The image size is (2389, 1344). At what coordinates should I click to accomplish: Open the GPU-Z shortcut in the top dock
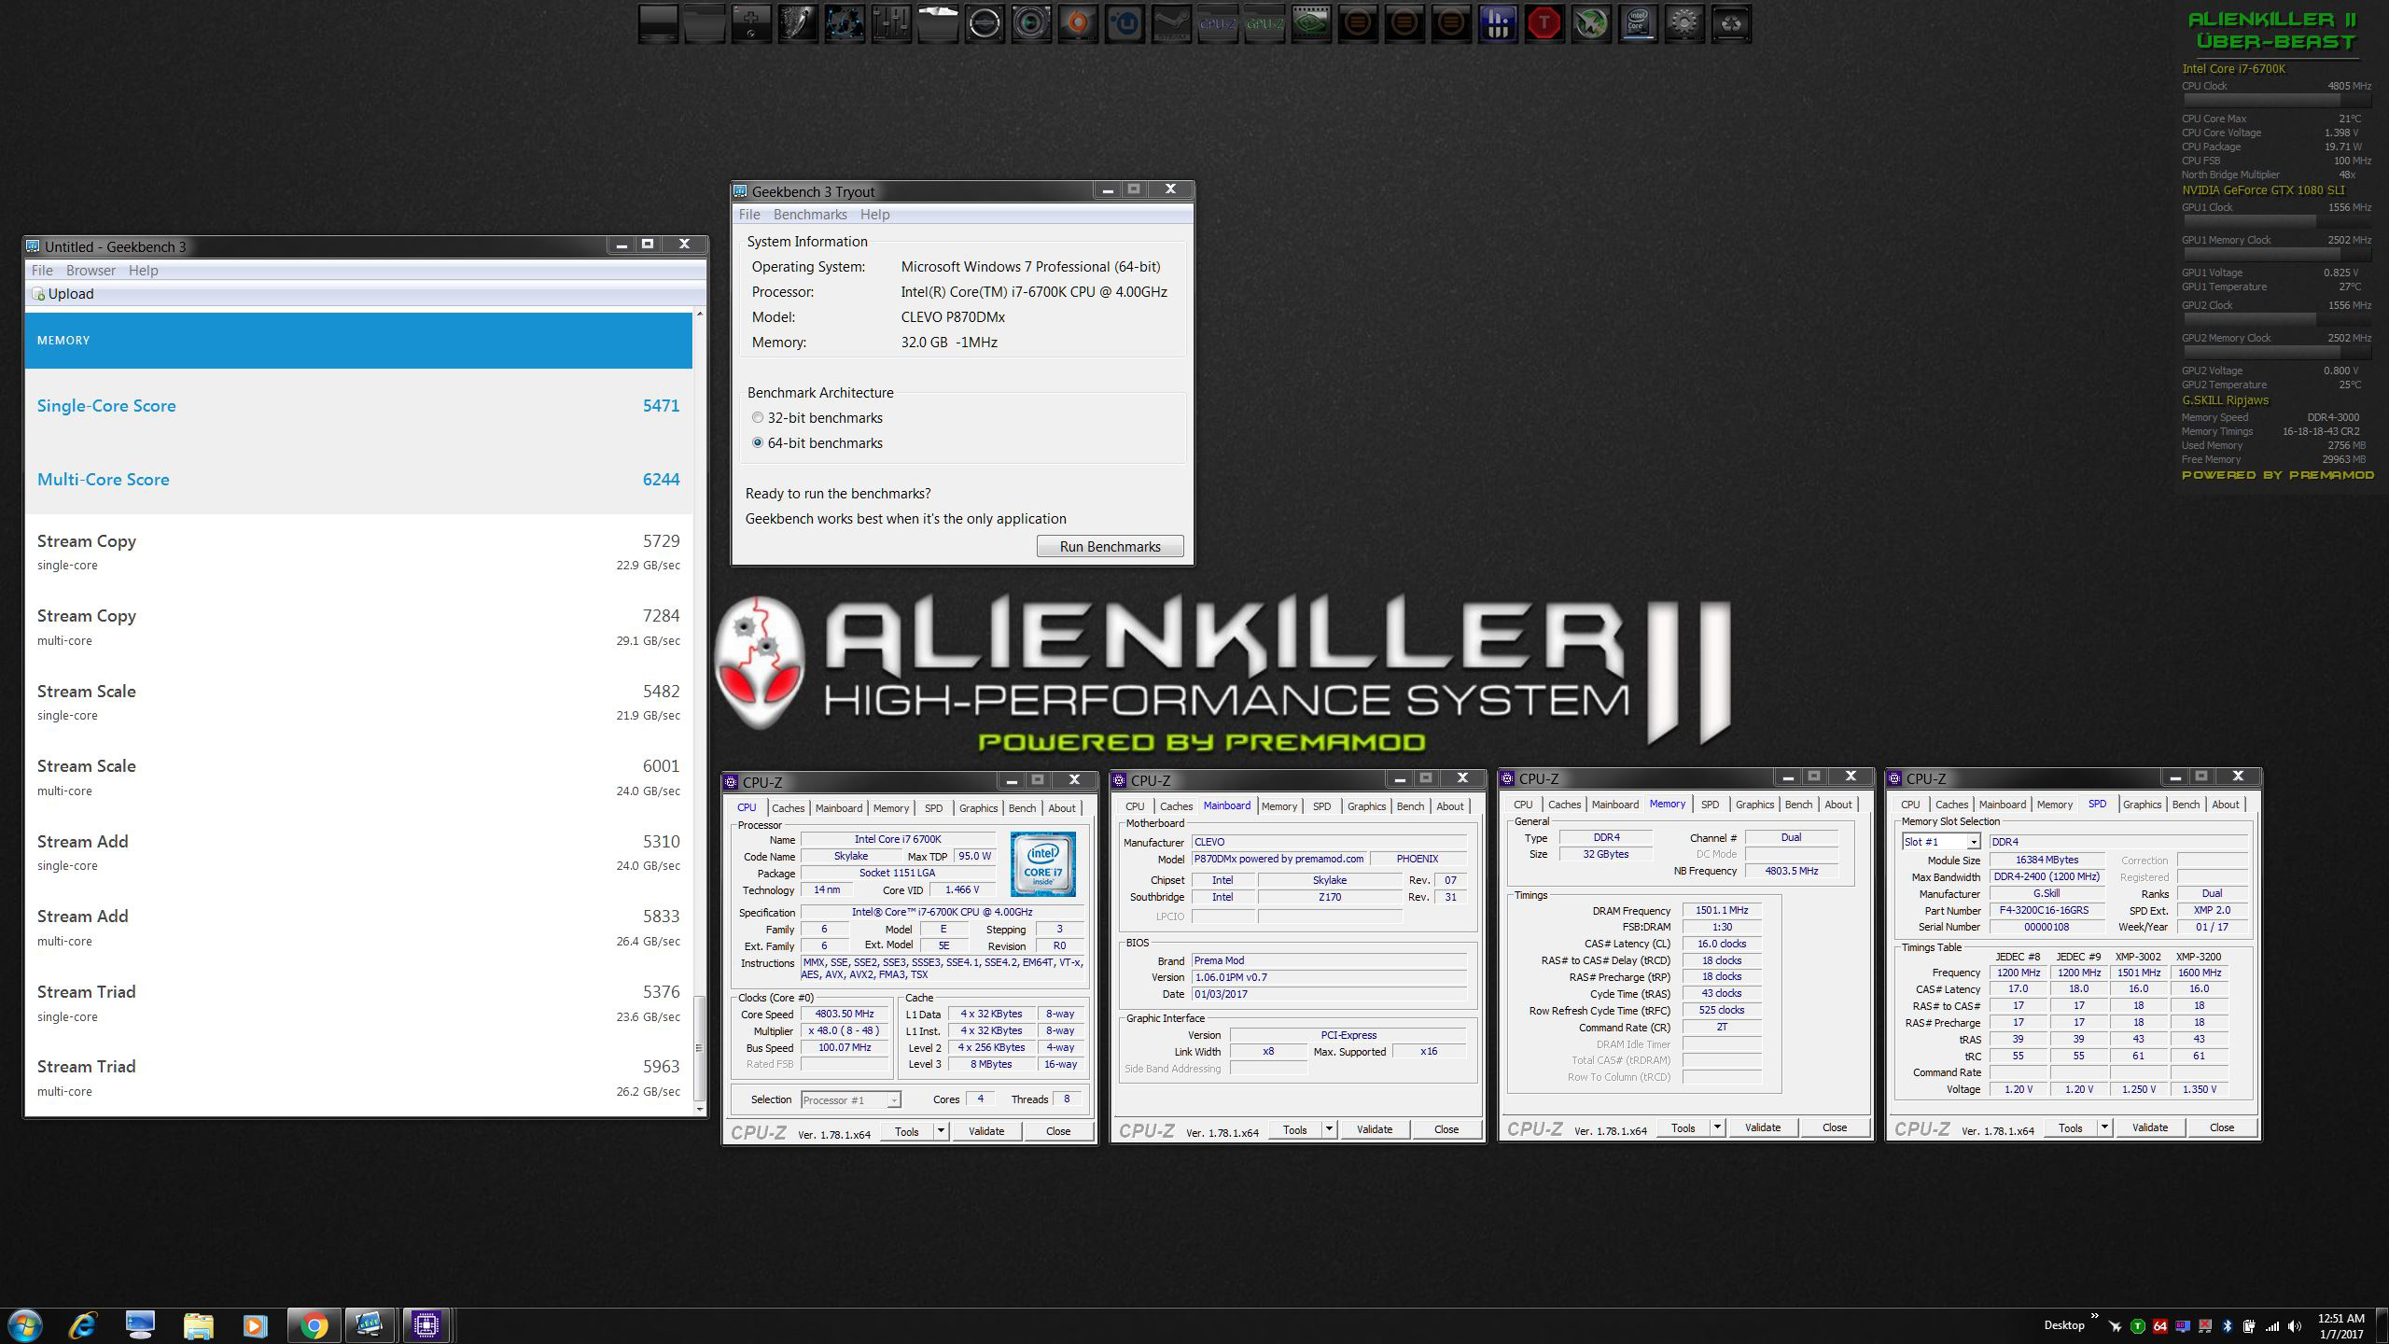pos(1264,23)
